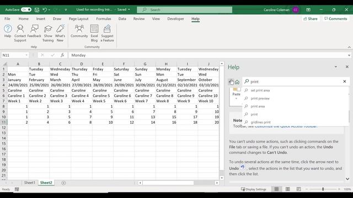Open the Paste dropdown in Help pane
Image resolution: width=353 pixels, height=198 pixels.
pyautogui.click(x=236, y=98)
